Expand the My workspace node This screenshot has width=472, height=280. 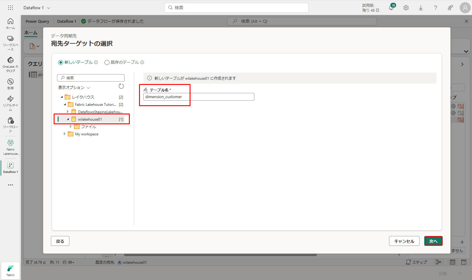click(65, 134)
